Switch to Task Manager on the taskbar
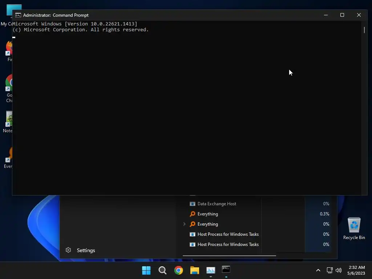The width and height of the screenshot is (372, 279). 211,270
